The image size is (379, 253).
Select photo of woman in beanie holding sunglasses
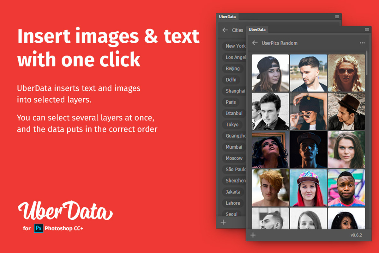[x=309, y=111]
